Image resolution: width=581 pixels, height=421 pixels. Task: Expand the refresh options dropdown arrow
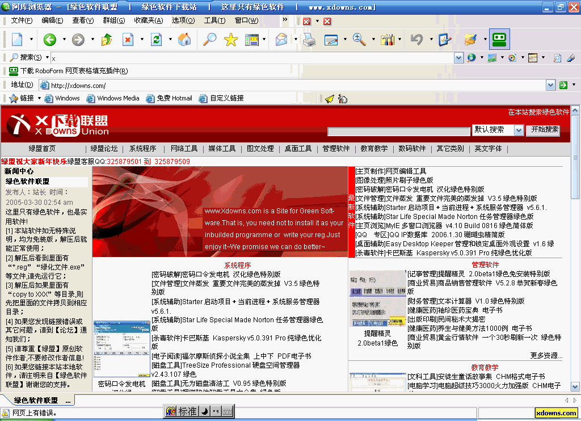pyautogui.click(x=170, y=39)
